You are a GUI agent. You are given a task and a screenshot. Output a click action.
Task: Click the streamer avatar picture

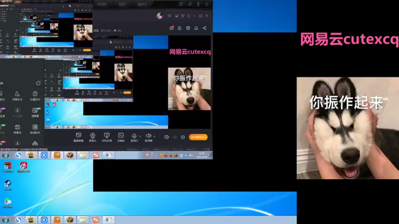(160, 16)
